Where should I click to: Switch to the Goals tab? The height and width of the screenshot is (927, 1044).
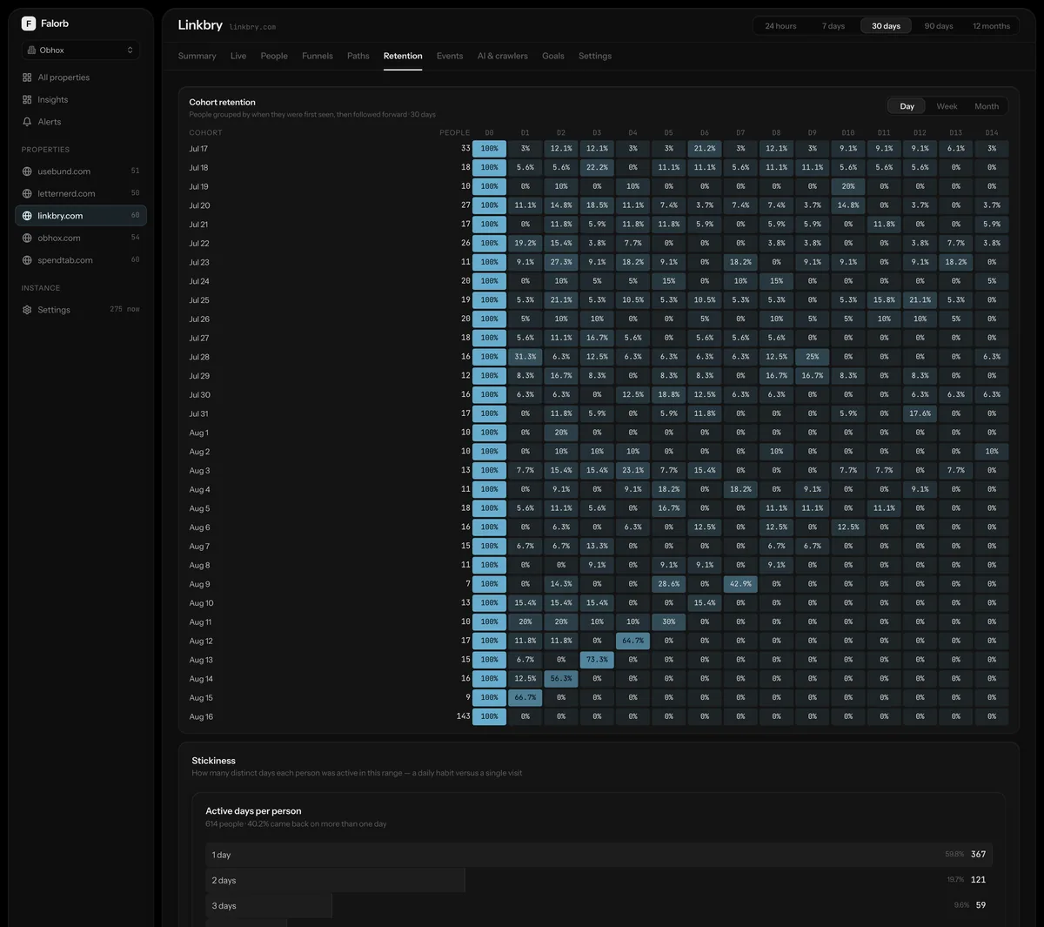point(553,56)
